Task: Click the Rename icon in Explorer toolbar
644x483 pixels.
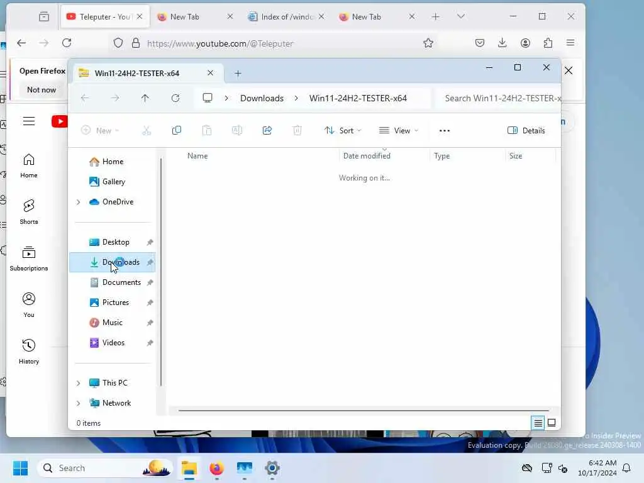Action: [x=237, y=131]
